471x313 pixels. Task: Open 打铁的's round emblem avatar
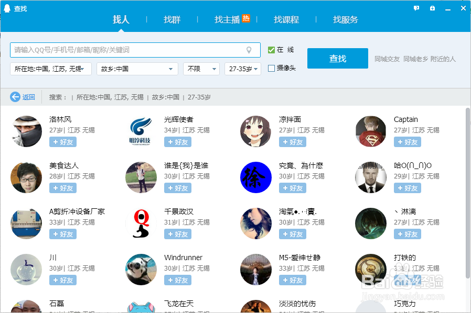click(x=371, y=270)
